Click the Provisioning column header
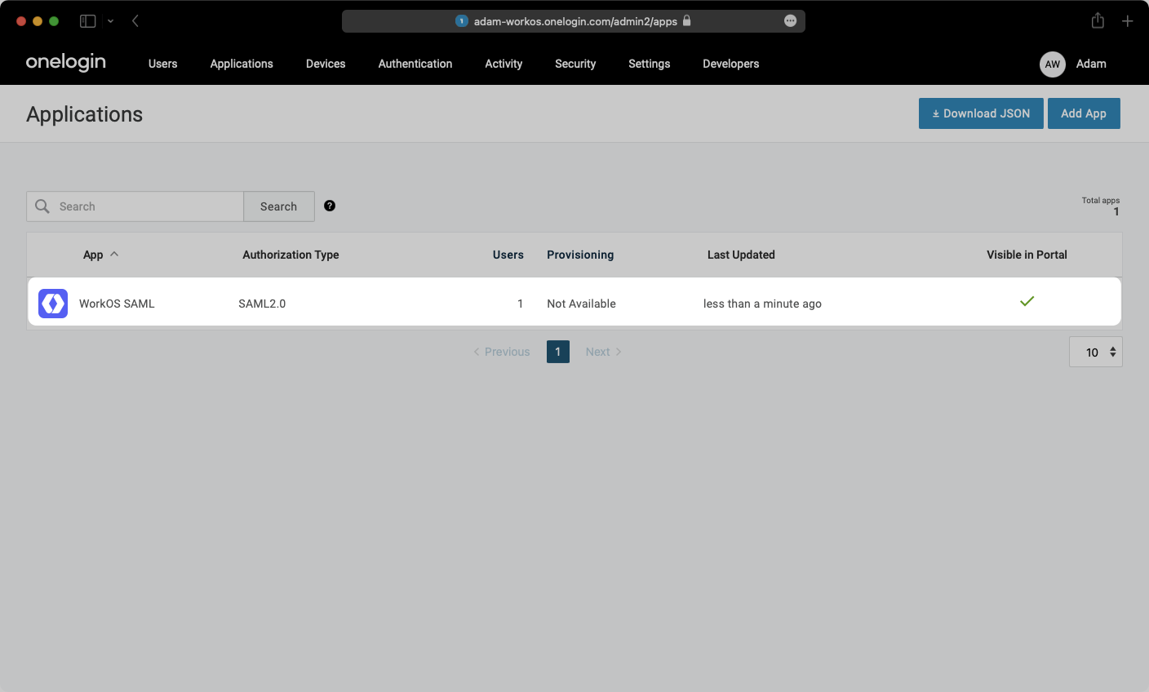Image resolution: width=1149 pixels, height=692 pixels. pos(580,255)
